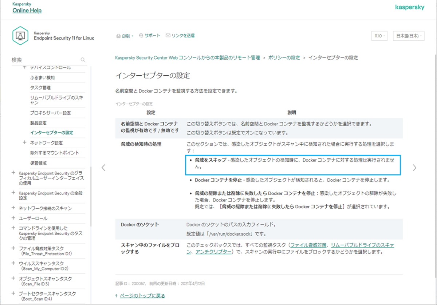Viewport: 437px width, 305px height.
Task: Click the print lock icon
Action: (x=118, y=35)
